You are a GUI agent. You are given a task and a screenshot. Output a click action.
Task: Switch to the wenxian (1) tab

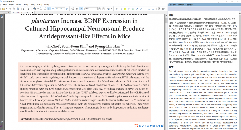5,13
